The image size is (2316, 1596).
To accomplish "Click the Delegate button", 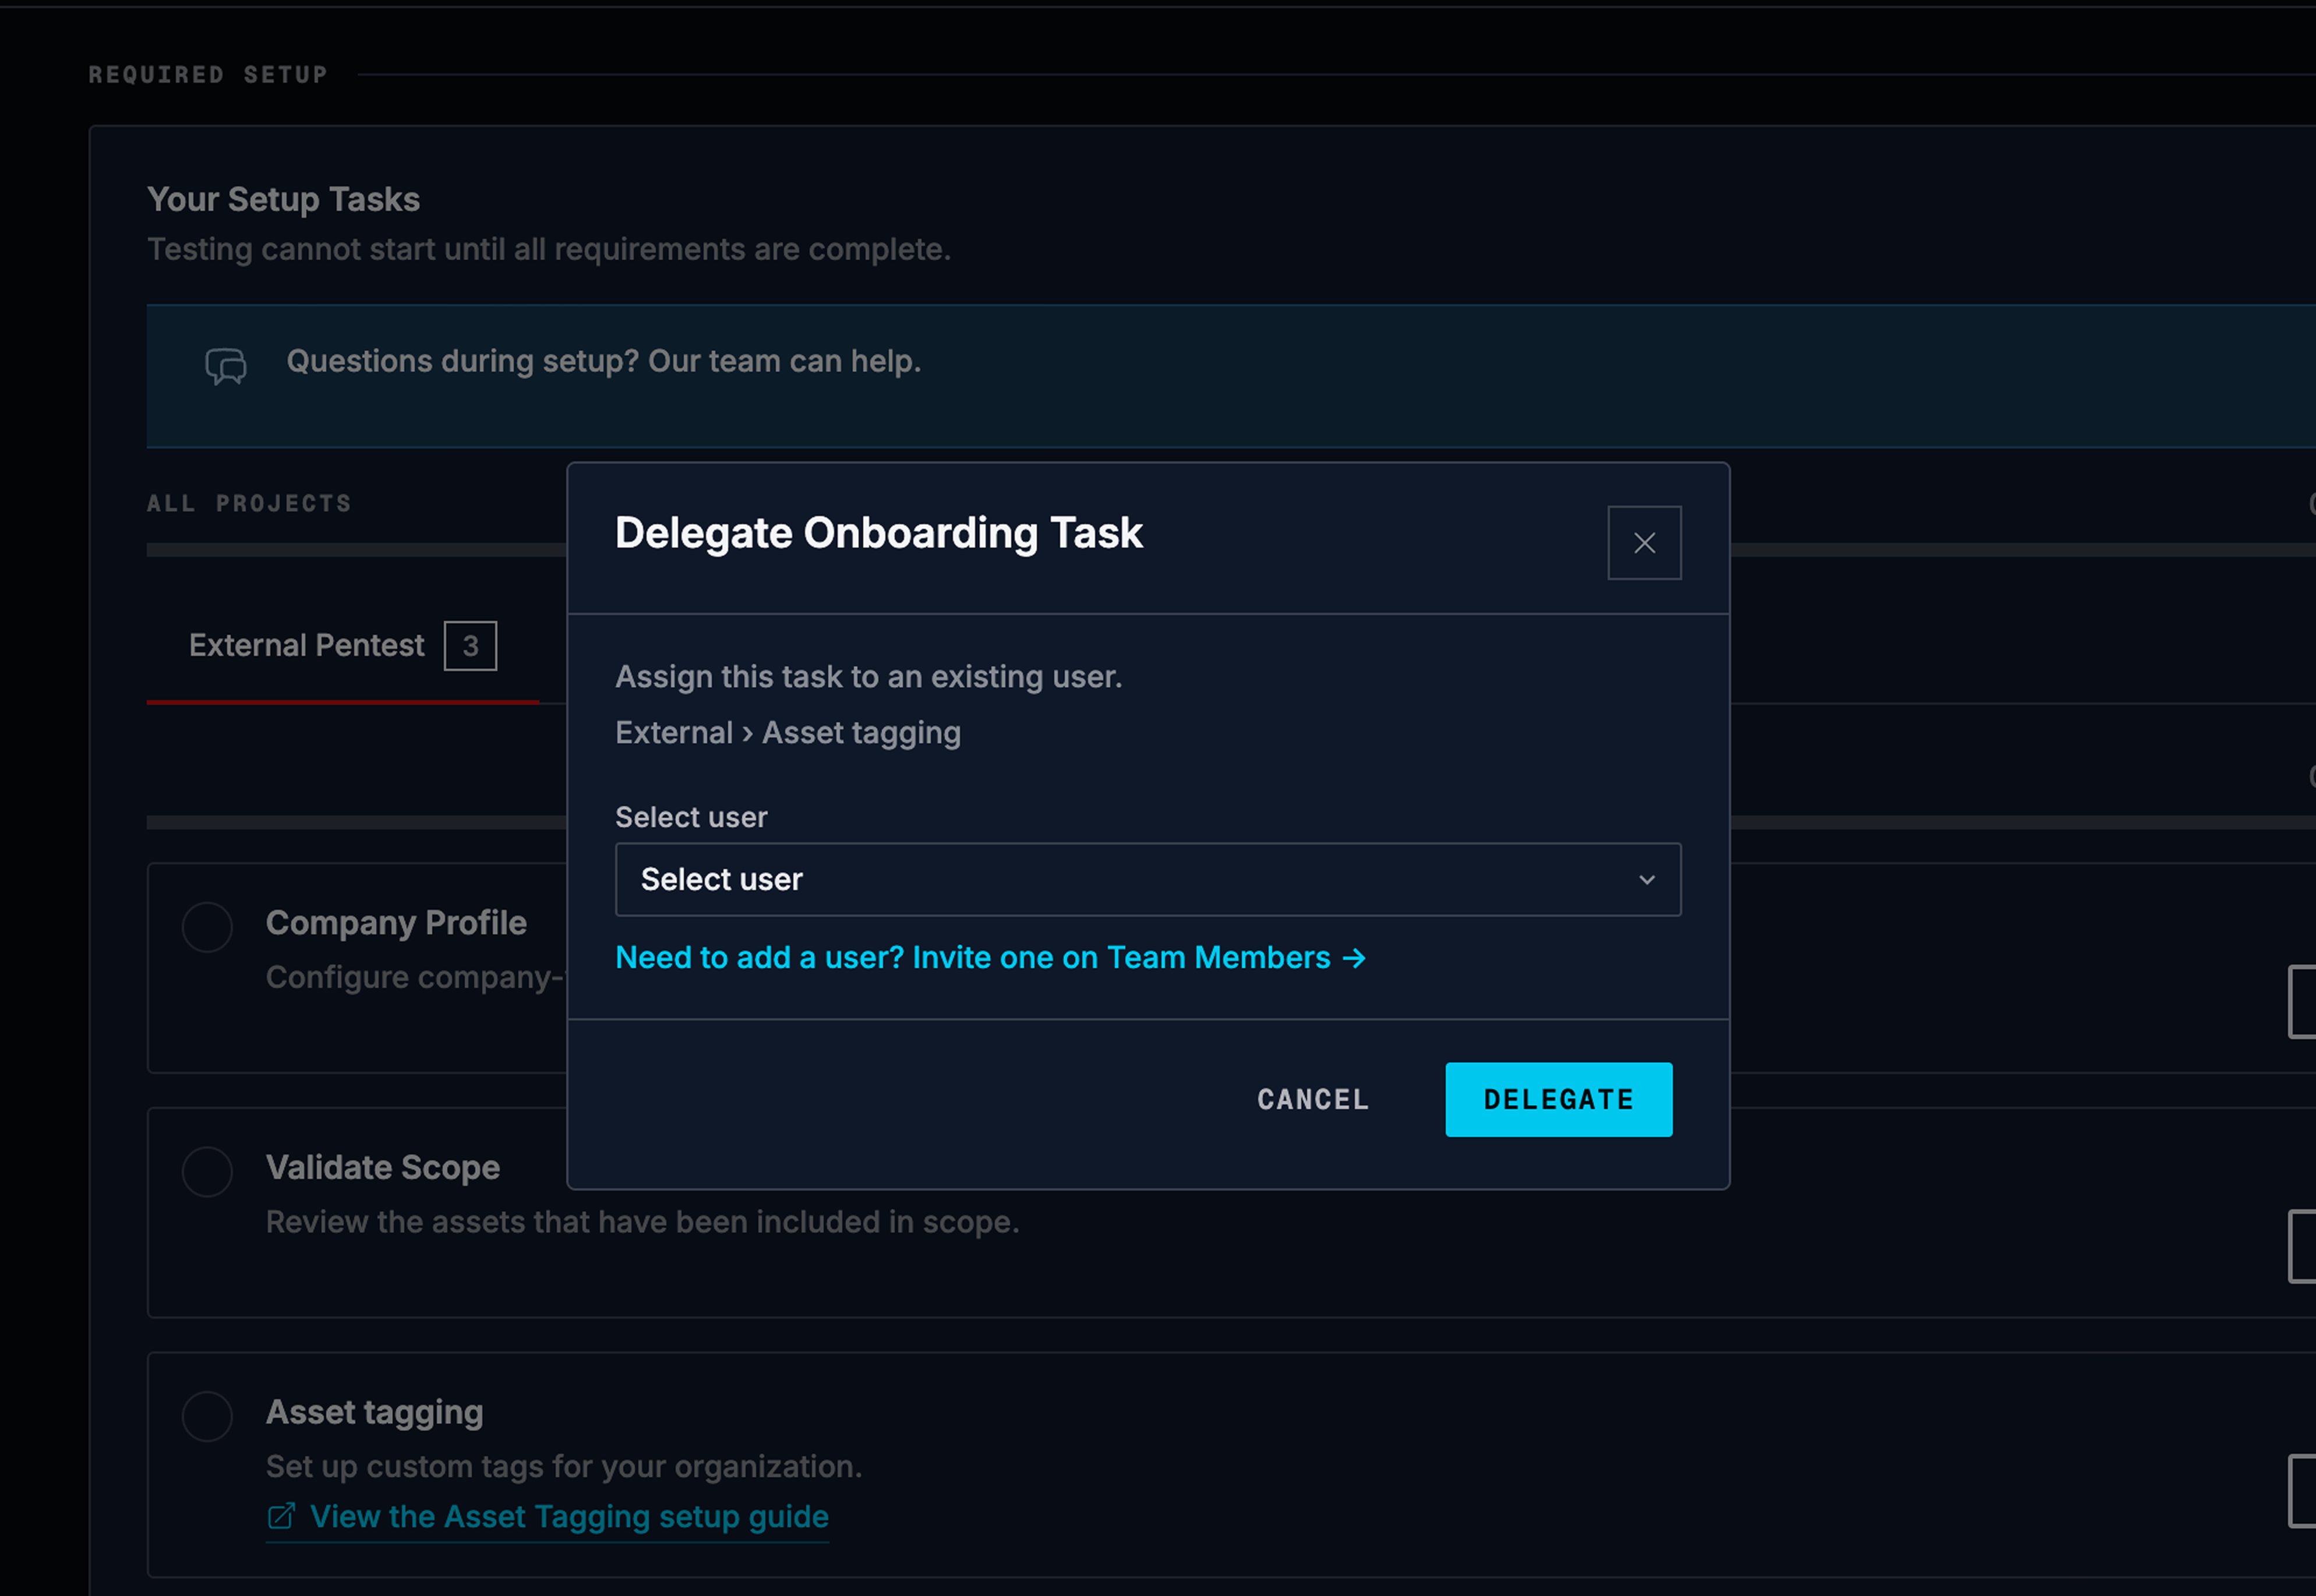I will (1558, 1099).
